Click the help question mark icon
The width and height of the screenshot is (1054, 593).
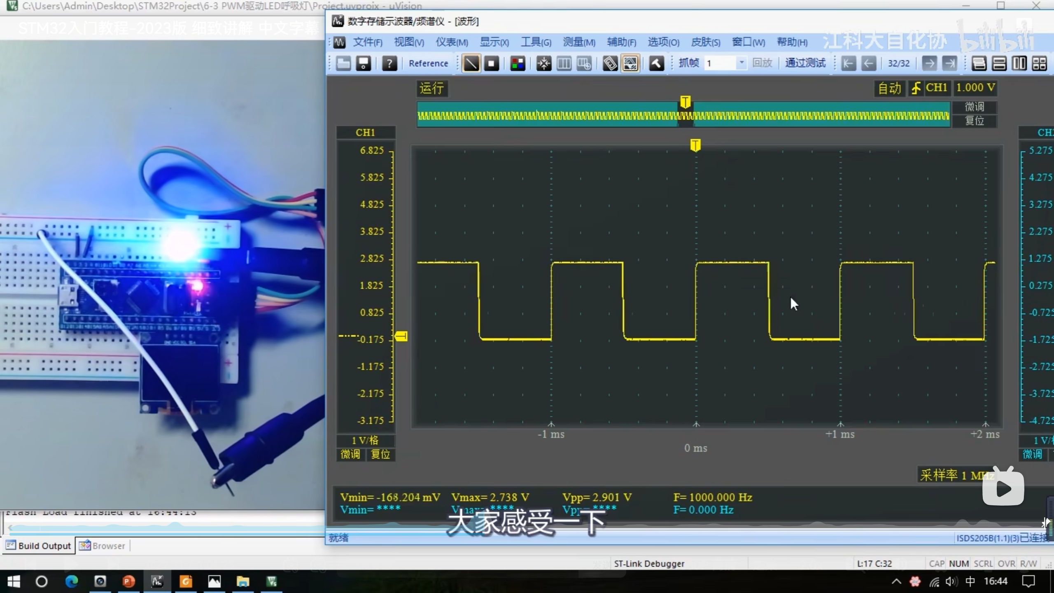point(389,63)
